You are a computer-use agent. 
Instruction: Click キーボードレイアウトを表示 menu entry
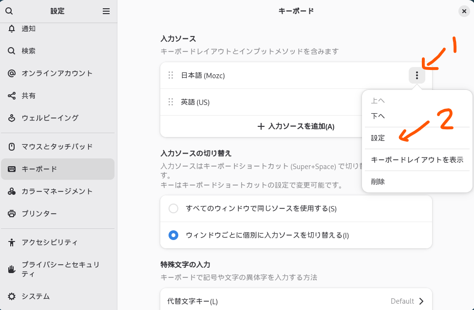coord(417,160)
